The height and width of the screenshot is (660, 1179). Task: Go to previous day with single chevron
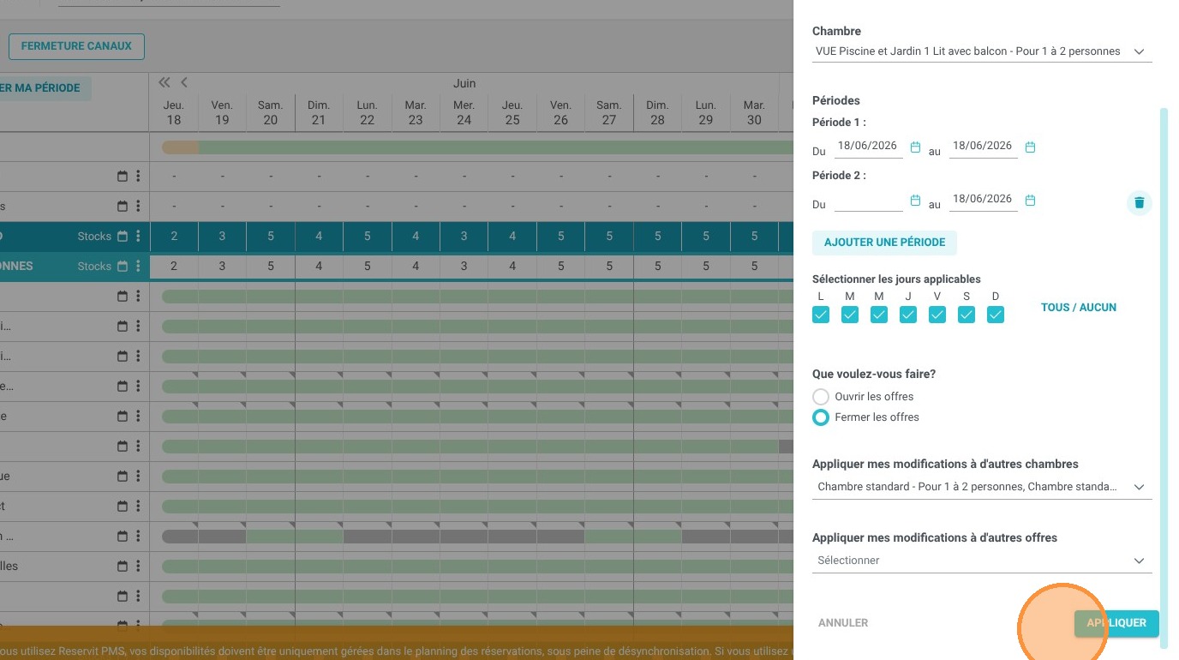[x=183, y=83]
